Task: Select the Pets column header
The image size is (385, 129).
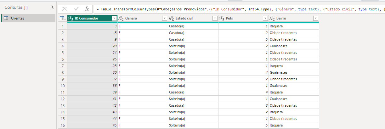Action: click(242, 19)
